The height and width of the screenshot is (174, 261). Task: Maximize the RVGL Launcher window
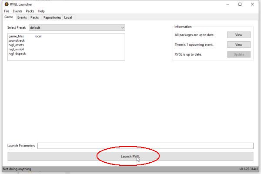(240, 4)
